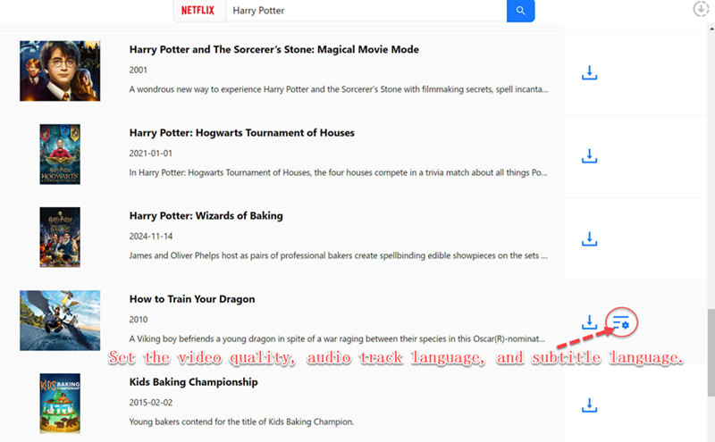
Task: Click the Netflix logo selector
Action: (198, 11)
